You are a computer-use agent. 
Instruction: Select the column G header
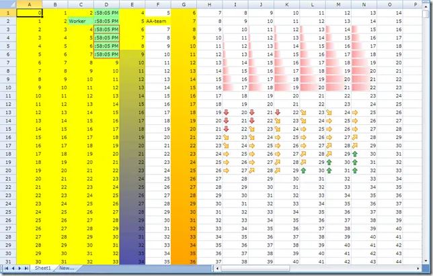[x=184, y=4]
